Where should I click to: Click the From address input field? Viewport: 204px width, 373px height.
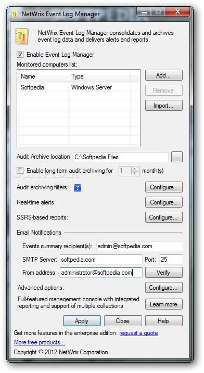(x=101, y=273)
